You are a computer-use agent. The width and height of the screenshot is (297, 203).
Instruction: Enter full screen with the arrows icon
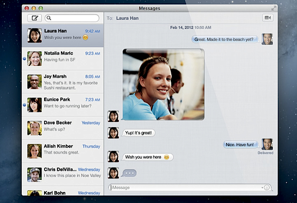click(274, 8)
